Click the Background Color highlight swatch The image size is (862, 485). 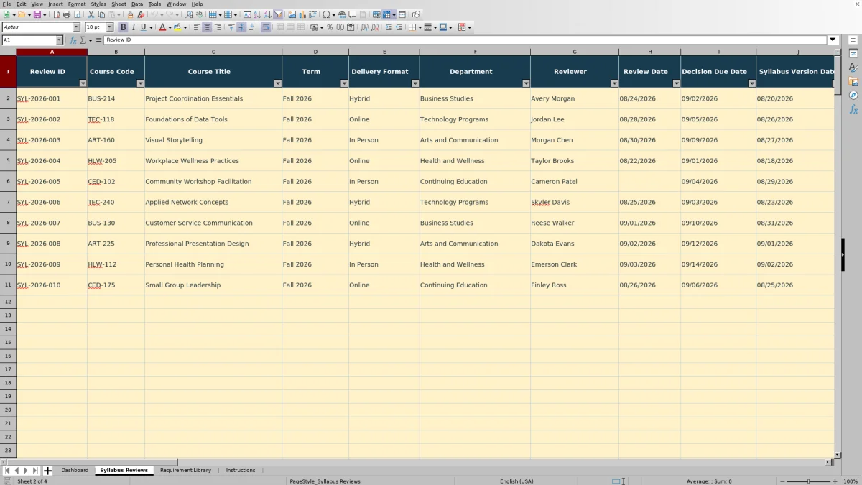click(177, 27)
